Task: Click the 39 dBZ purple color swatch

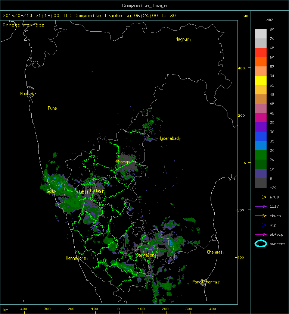Action: pos(261,127)
